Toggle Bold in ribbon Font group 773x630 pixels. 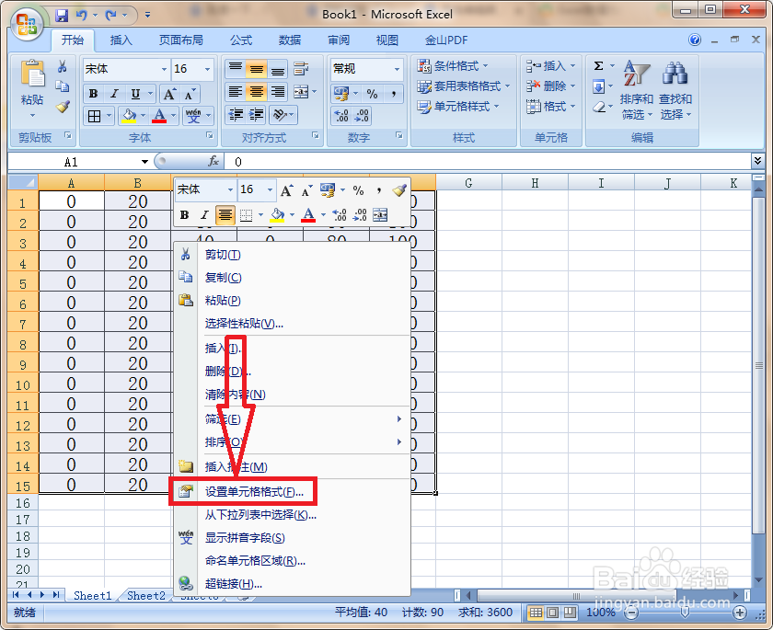click(x=93, y=94)
